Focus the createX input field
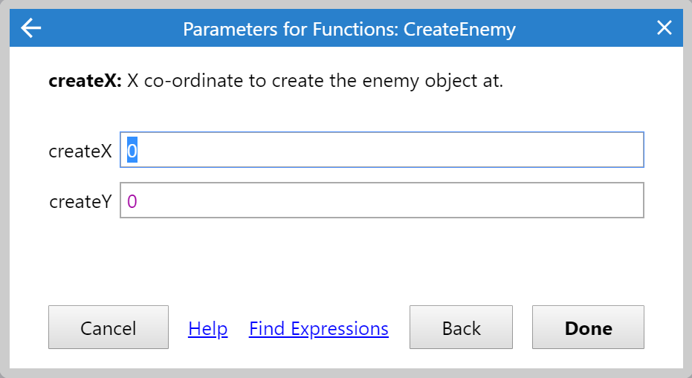 click(x=381, y=150)
